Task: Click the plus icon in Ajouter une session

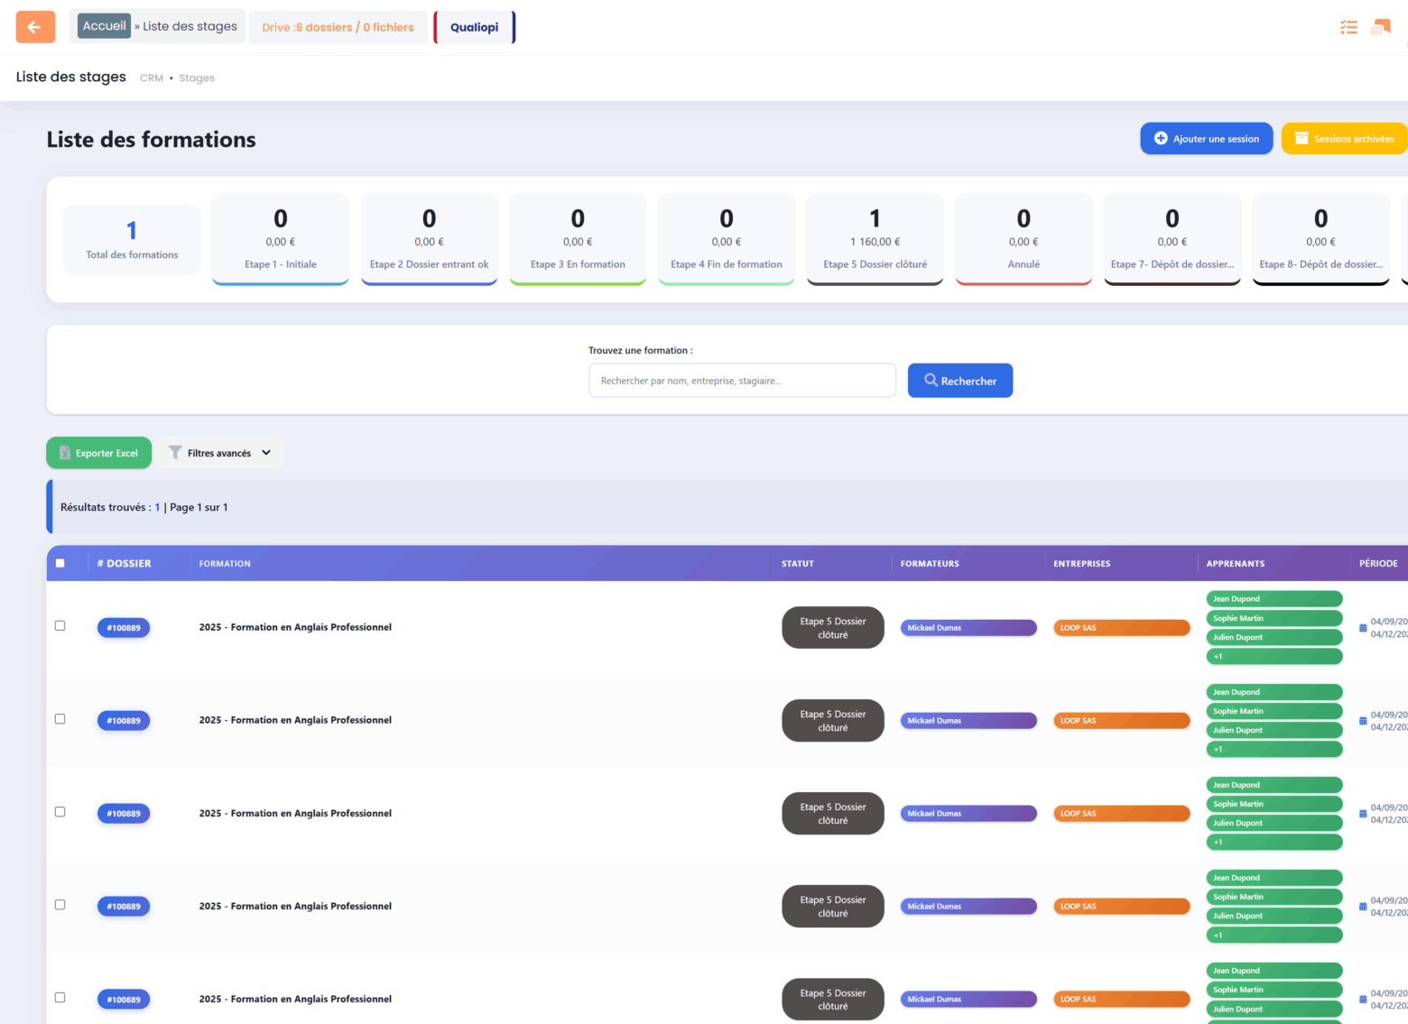Action: [1161, 139]
